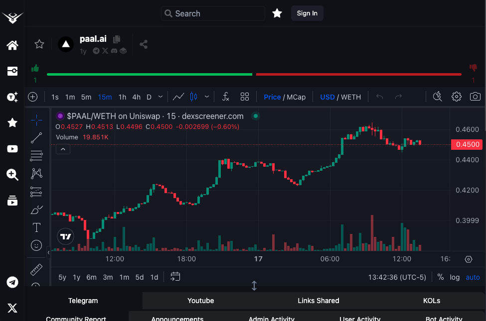Open the home icon in sidebar
486x321 pixels.
click(12, 45)
